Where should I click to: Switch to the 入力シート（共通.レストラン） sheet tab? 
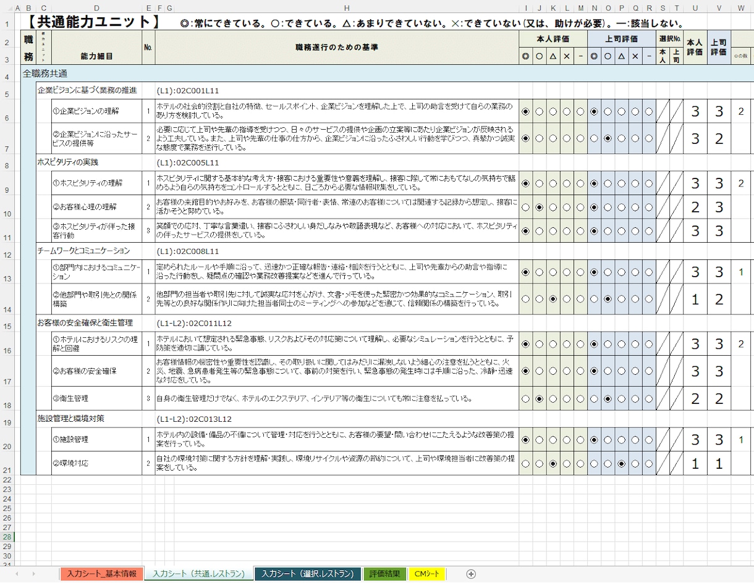click(x=198, y=574)
